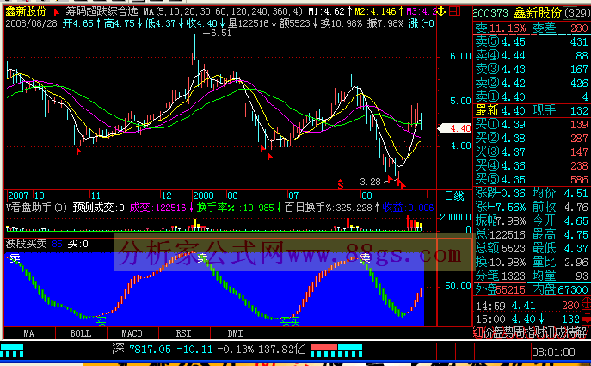
Task: Click the 6.51 high price label
Action: [221, 34]
